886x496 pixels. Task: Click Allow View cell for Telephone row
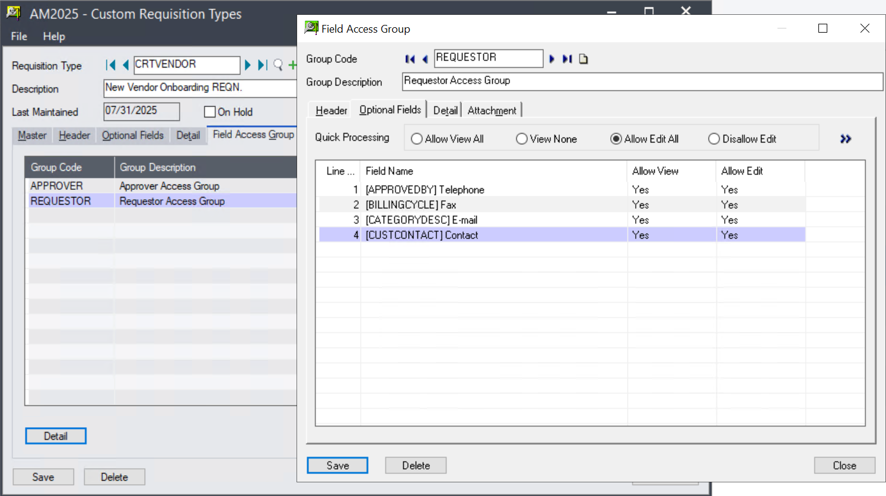(672, 189)
